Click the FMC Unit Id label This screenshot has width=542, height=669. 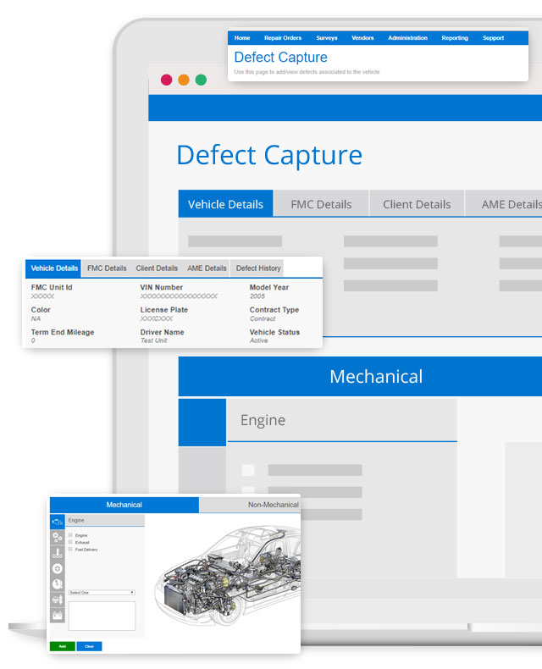coord(52,287)
